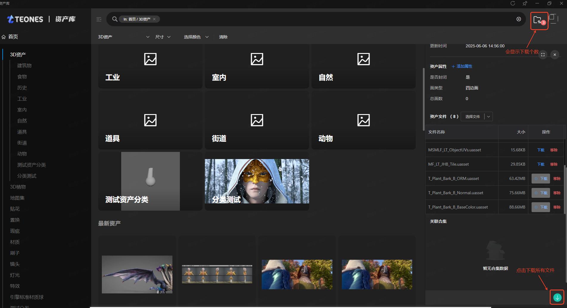Screen dimensions: 567x308
Task: Select 建筑物 in the sidebar tree
Action: (x=24, y=66)
